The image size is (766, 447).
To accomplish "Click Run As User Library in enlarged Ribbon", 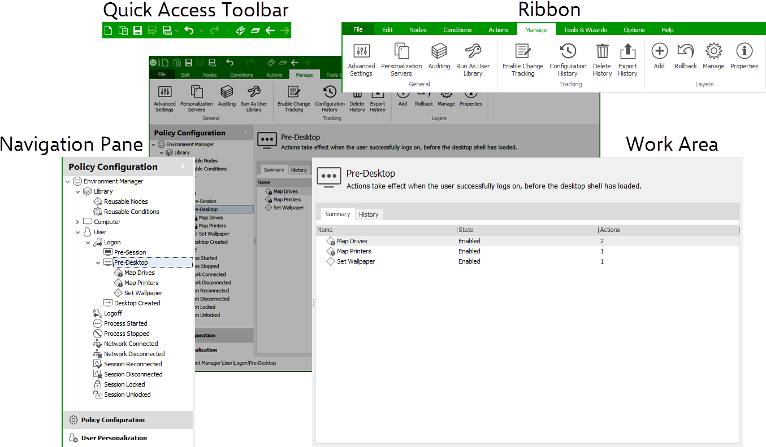I will click(x=473, y=60).
